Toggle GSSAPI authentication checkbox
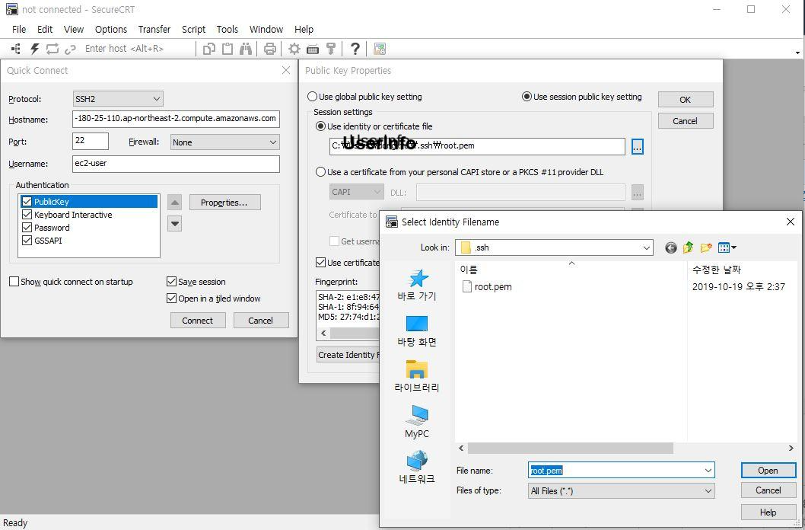The width and height of the screenshot is (805, 530). (x=27, y=241)
